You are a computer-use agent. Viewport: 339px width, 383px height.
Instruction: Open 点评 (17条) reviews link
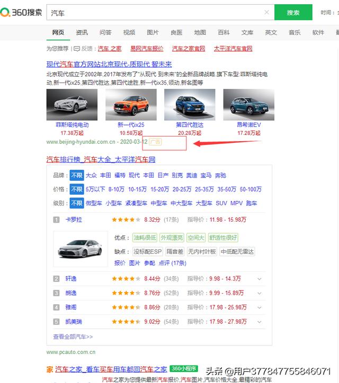point(173,263)
